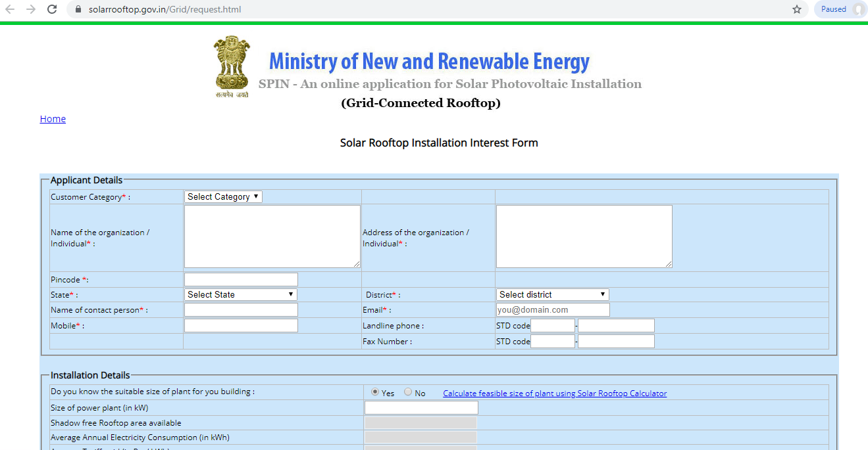Click the organization address text area
Viewport: 868px width, 450px height.
584,236
